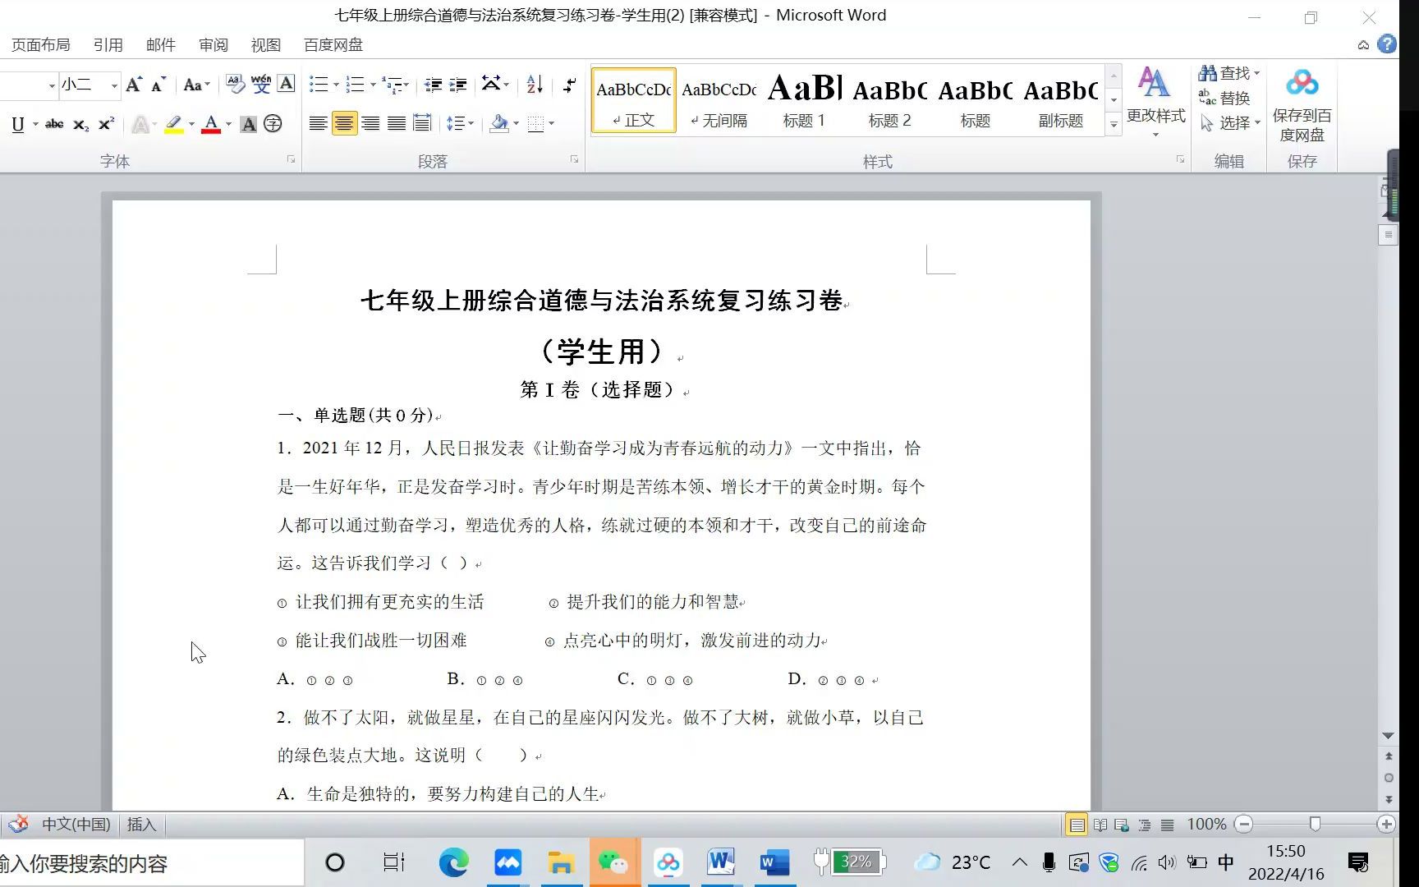Toggle underline formatting

click(x=17, y=124)
